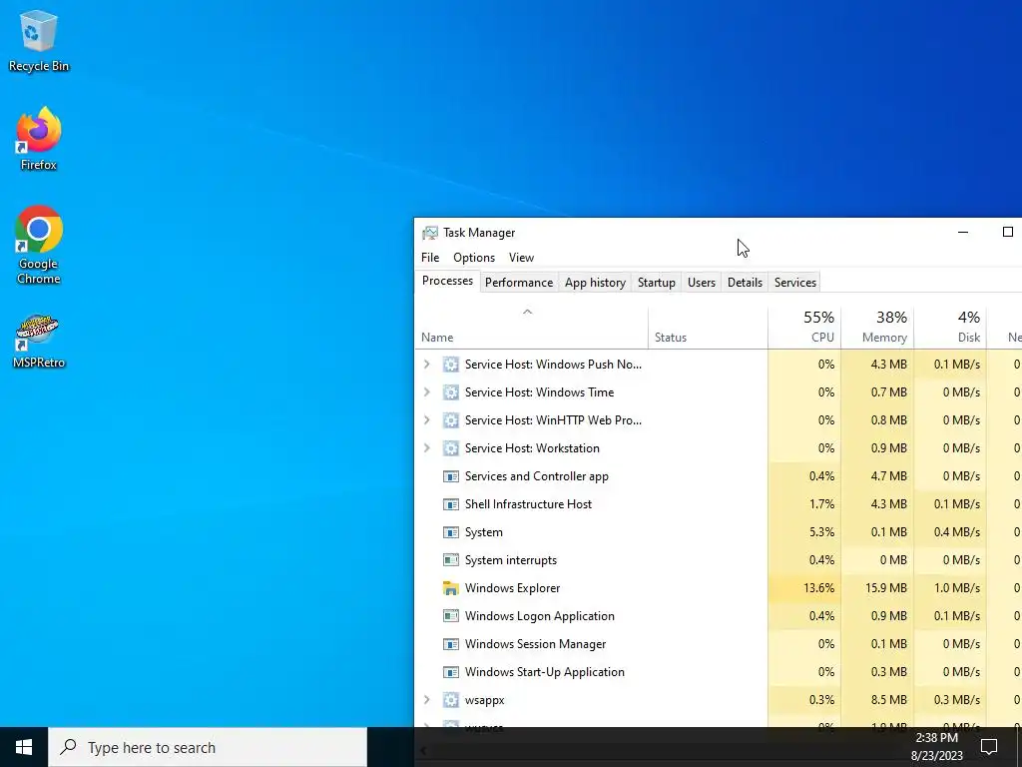Image resolution: width=1022 pixels, height=767 pixels.
Task: Click the 4.7 MB memory value
Action: 889,476
